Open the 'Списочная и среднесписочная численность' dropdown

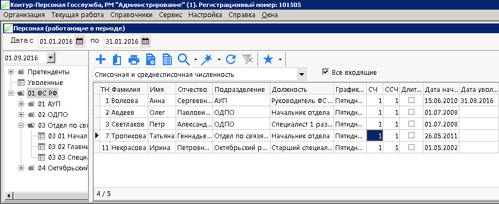(301, 75)
